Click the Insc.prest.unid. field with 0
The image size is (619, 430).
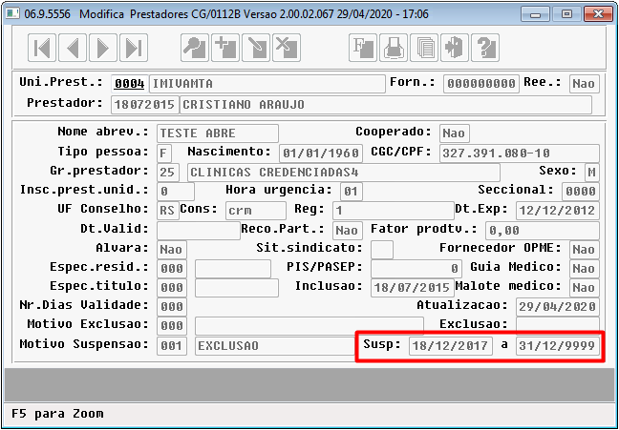(176, 192)
